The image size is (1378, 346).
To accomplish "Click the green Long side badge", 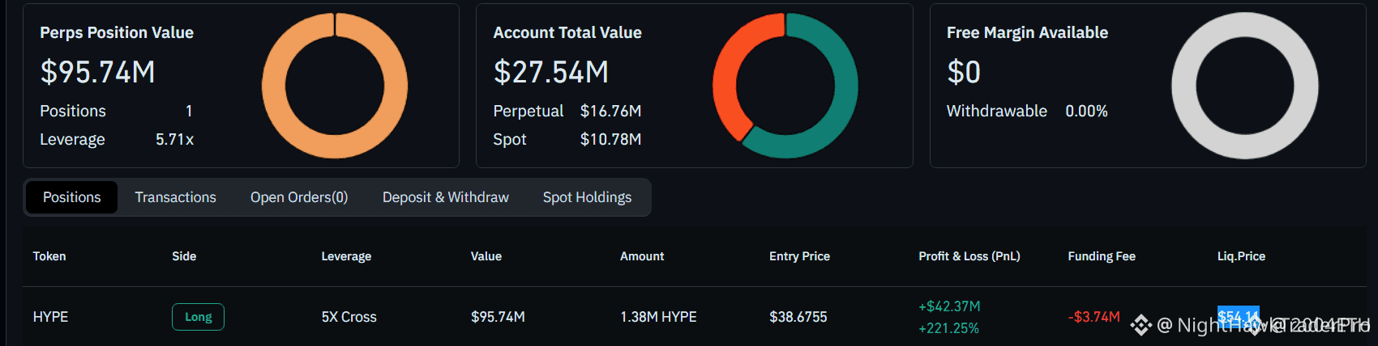I will pyautogui.click(x=198, y=317).
